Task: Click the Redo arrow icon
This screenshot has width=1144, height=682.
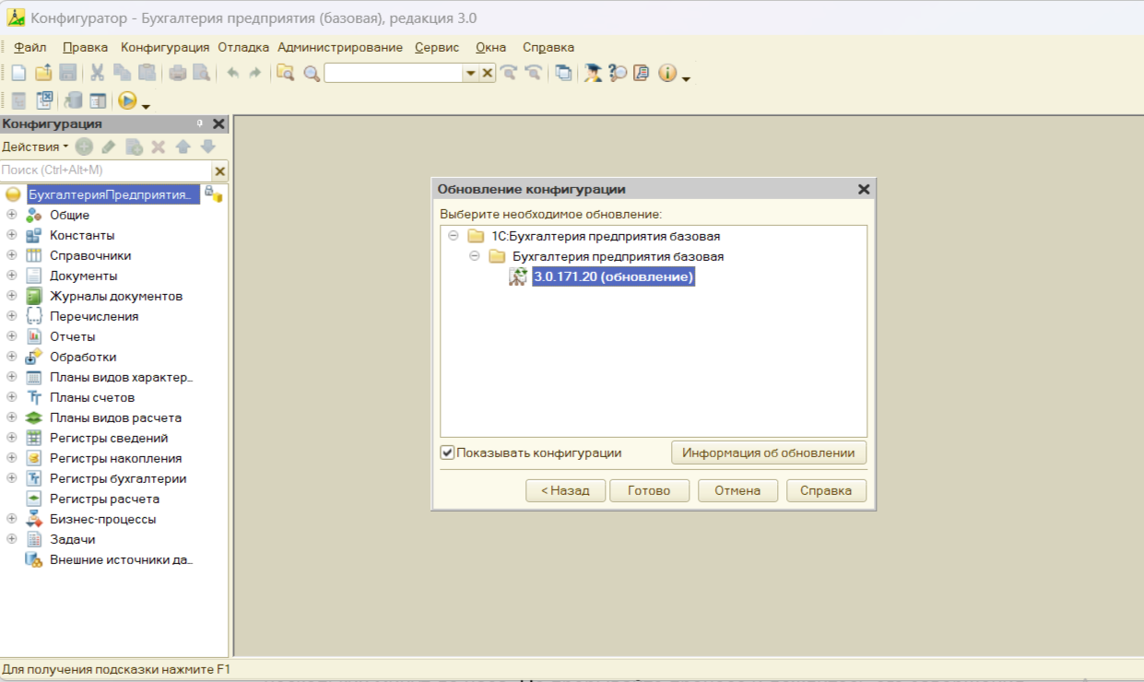Action: 255,73
